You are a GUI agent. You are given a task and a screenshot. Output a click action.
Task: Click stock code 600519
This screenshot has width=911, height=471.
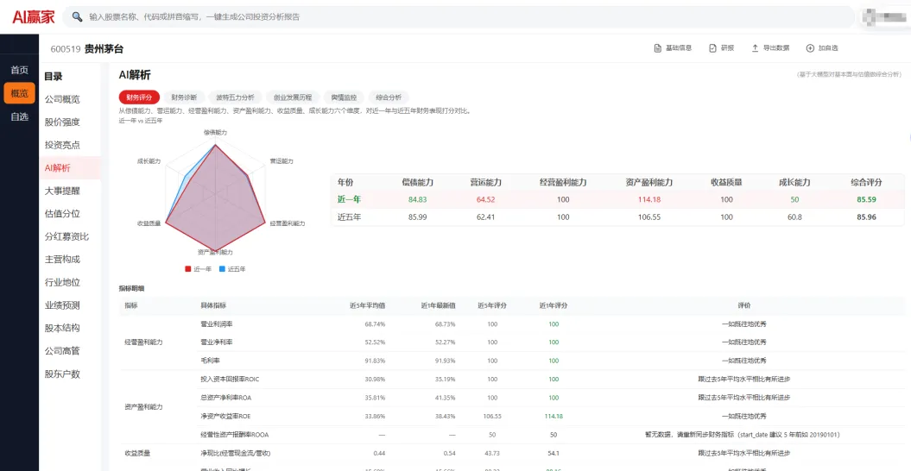click(x=65, y=49)
